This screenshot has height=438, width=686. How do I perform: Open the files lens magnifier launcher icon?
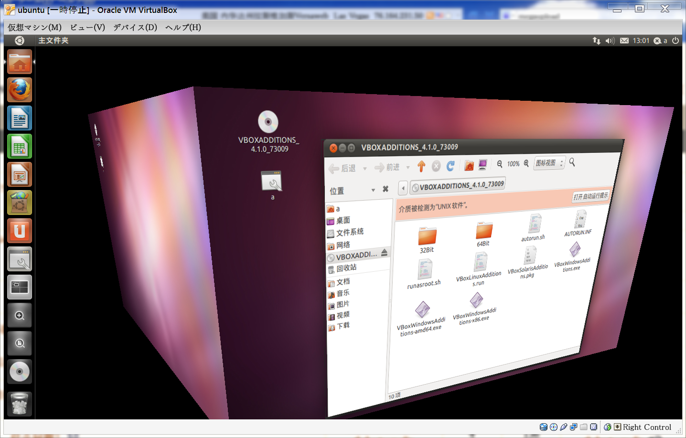pyautogui.click(x=20, y=343)
